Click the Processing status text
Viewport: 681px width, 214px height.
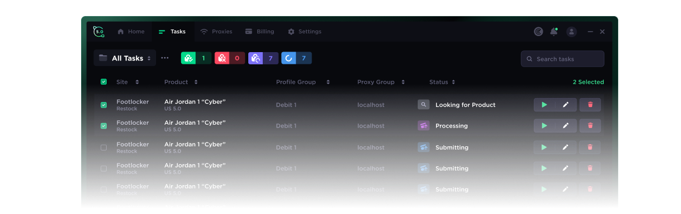coord(452,126)
